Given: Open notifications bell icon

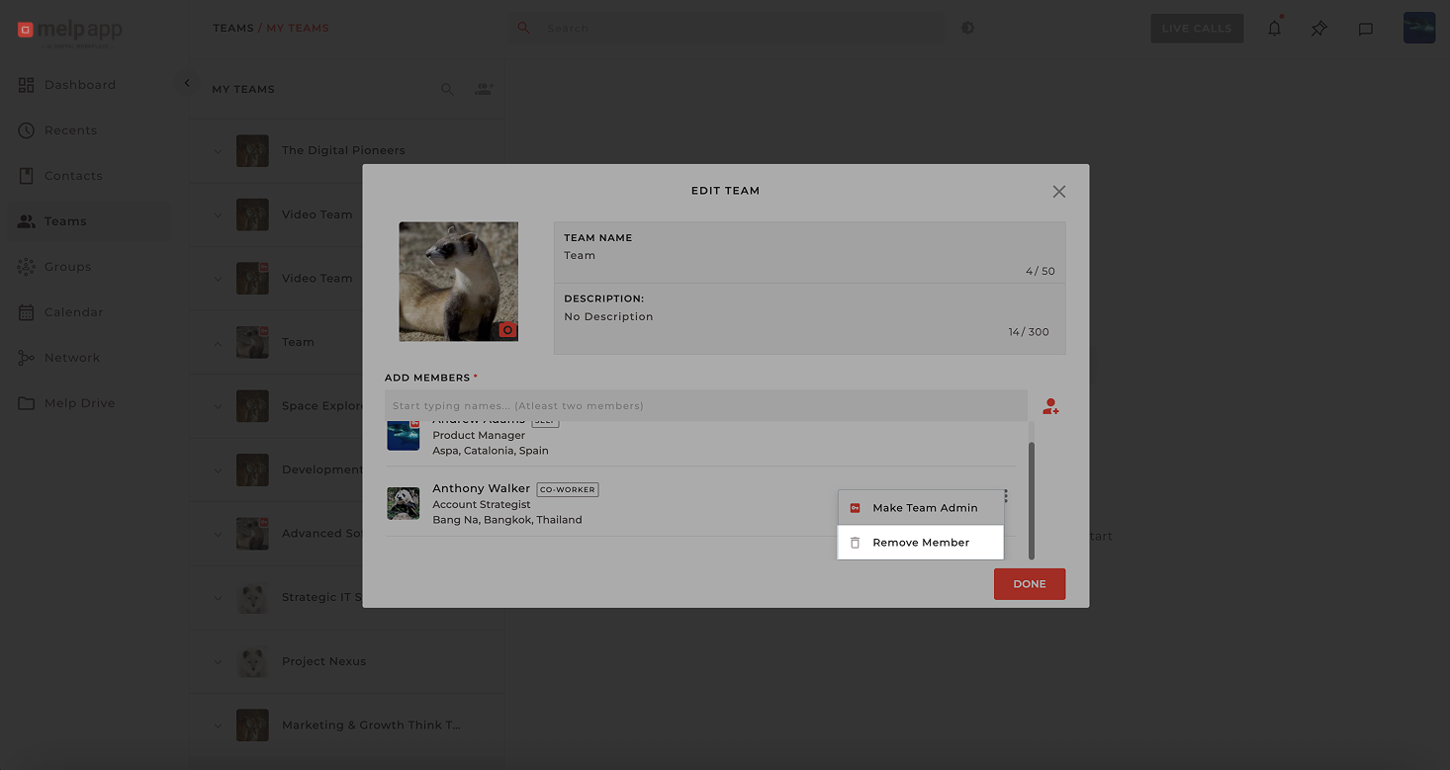Looking at the screenshot, I should (1274, 29).
